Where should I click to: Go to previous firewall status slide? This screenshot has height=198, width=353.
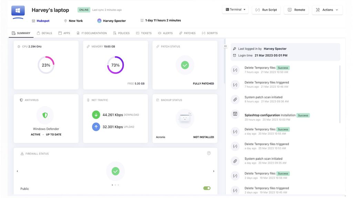tap(17, 171)
